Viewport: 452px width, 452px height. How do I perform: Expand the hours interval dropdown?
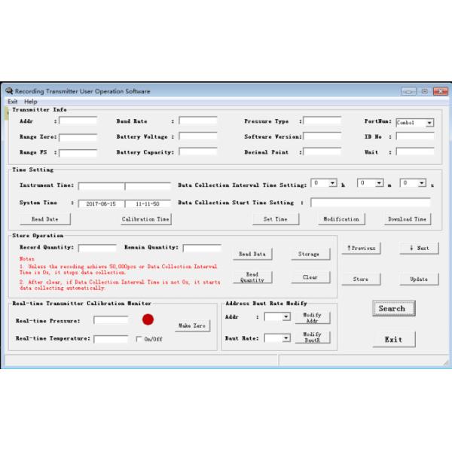point(333,183)
